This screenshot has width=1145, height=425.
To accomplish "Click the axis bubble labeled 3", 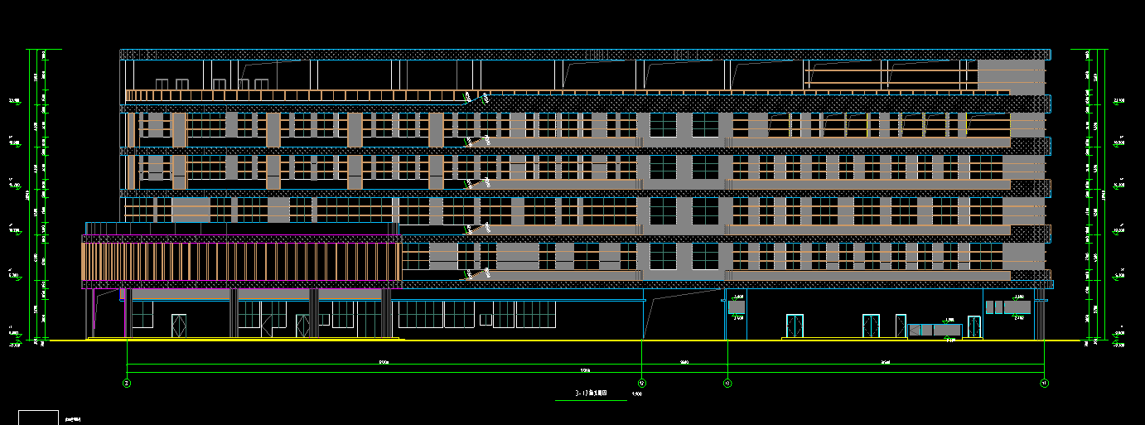I will (x=127, y=384).
